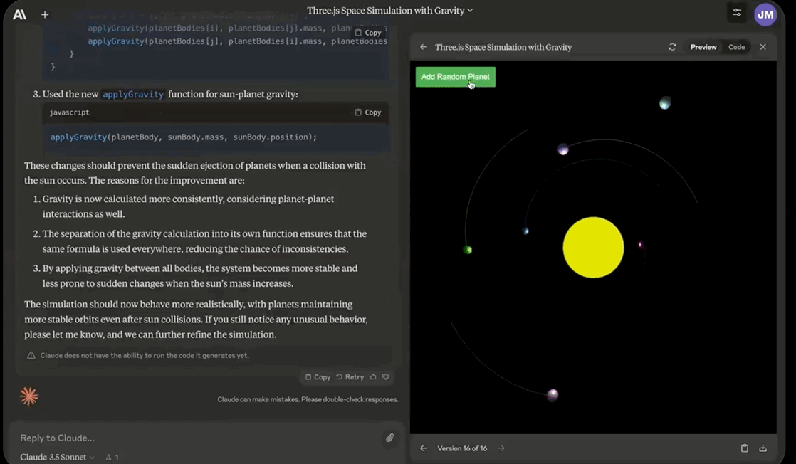Retry the Claude response
This screenshot has width=796, height=464.
click(x=350, y=377)
